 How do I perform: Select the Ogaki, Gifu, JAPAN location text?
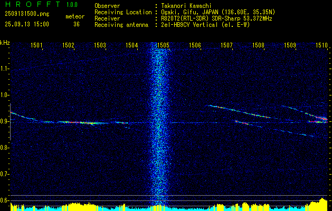coord(217,12)
